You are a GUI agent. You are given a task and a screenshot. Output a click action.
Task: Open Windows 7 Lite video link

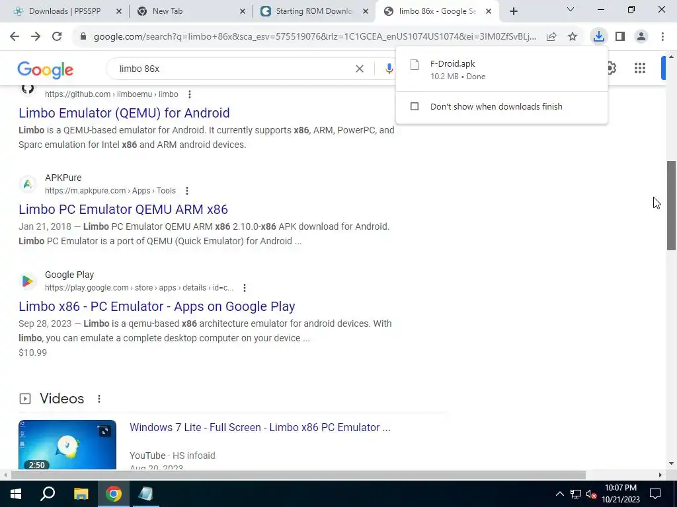(260, 427)
